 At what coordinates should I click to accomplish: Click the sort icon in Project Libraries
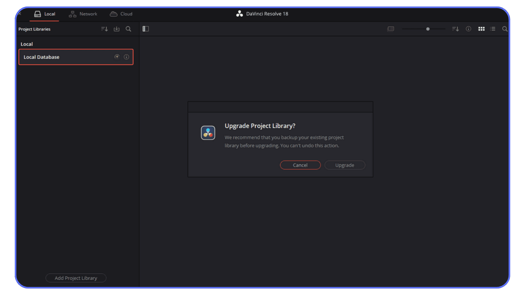coord(104,29)
